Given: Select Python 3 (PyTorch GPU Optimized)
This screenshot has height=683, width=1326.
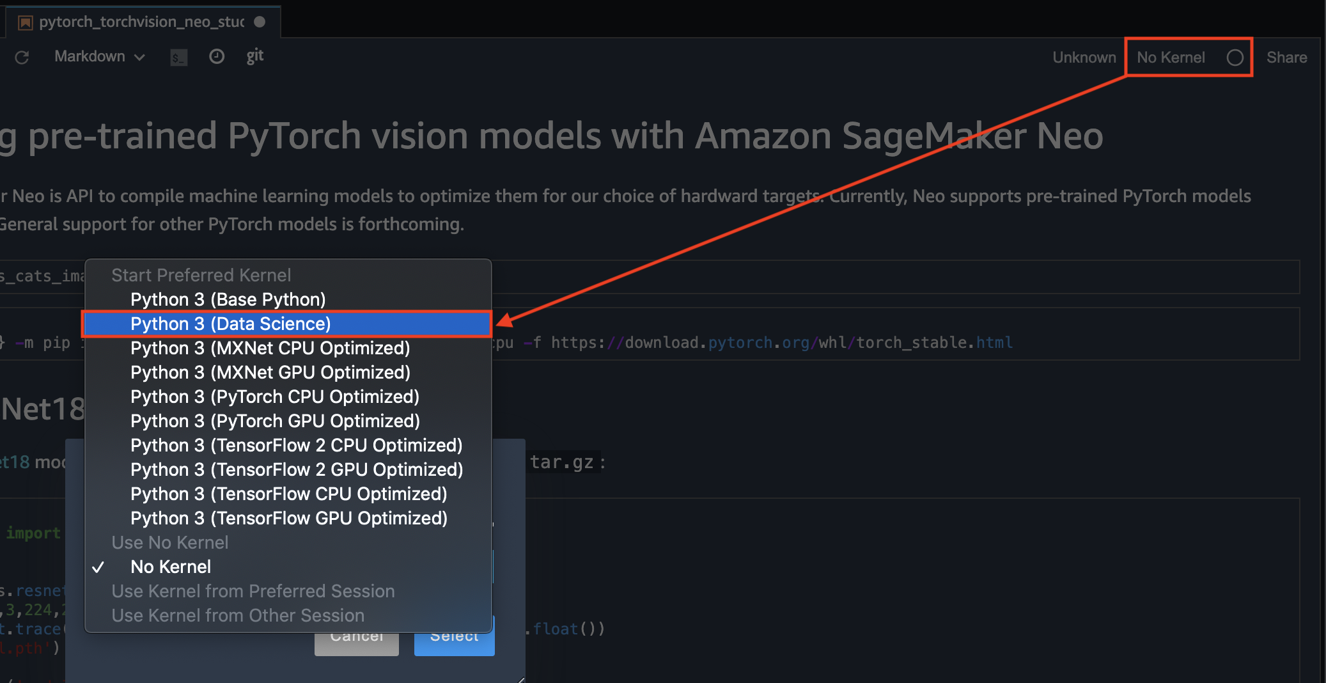Looking at the screenshot, I should point(275,421).
